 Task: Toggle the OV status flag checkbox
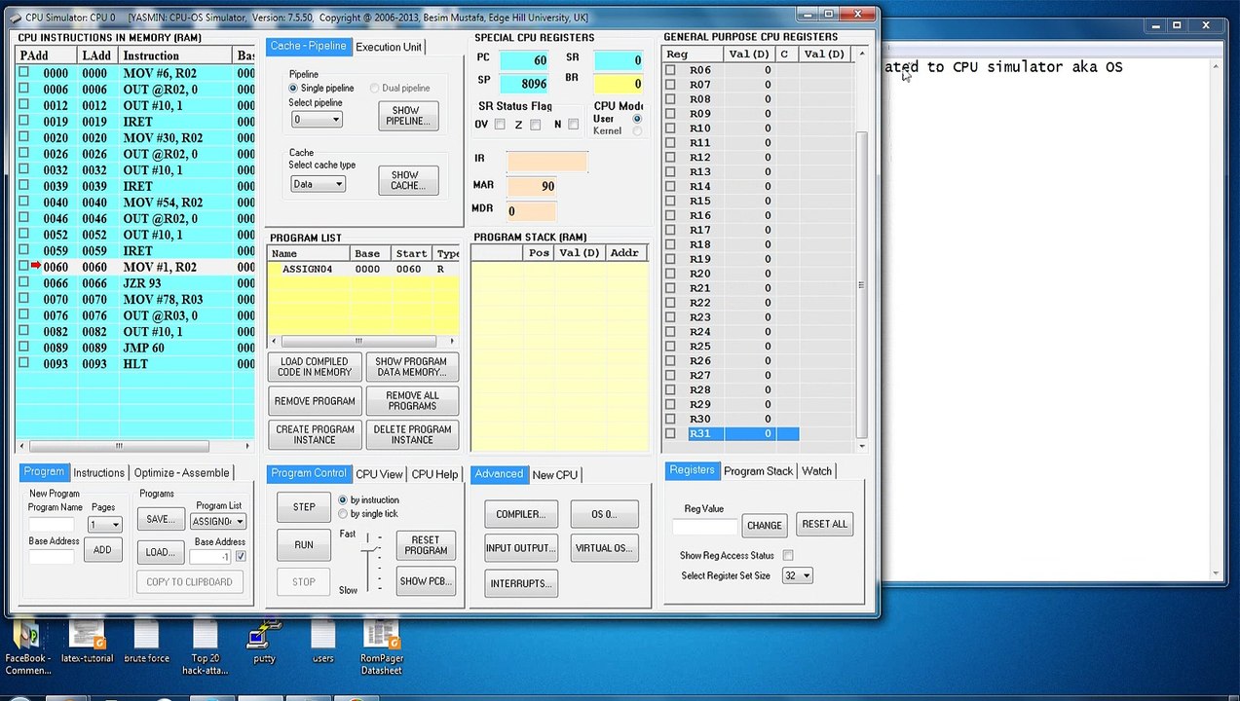(x=500, y=125)
